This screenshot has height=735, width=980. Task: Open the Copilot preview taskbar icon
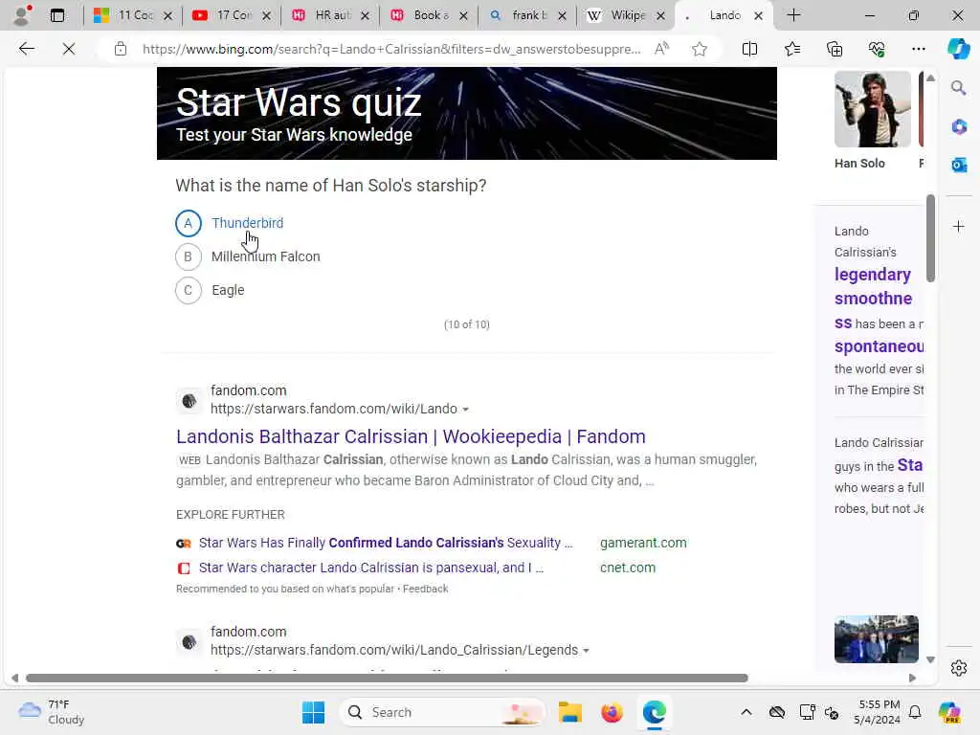(x=949, y=712)
